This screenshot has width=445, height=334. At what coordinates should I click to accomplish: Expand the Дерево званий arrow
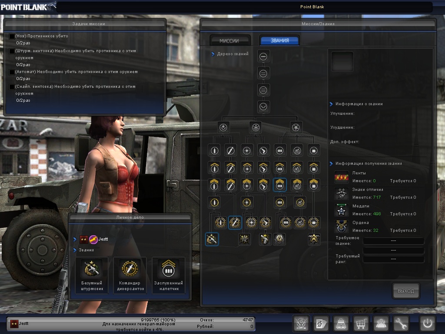coord(213,54)
